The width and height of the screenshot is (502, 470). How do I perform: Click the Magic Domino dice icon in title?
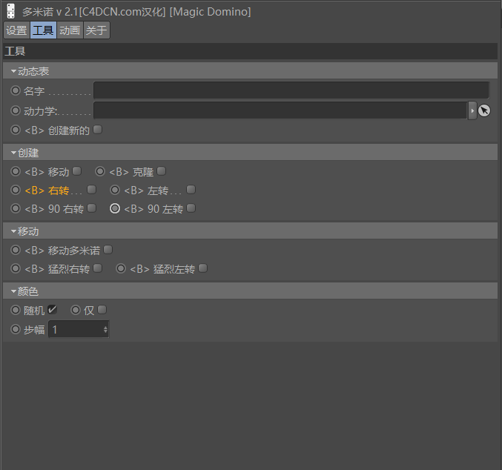point(11,11)
